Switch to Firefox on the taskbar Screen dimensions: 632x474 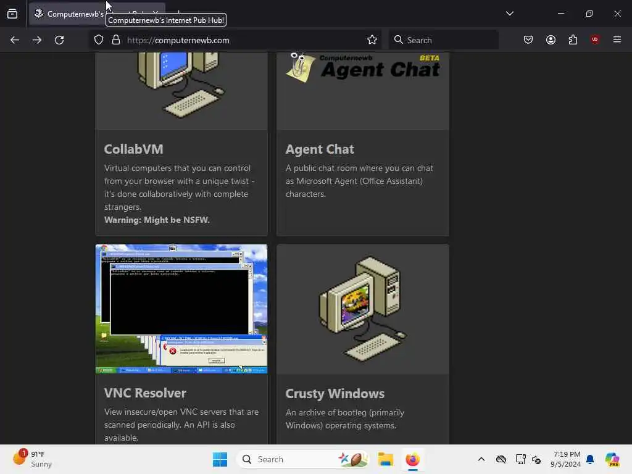tap(412, 459)
